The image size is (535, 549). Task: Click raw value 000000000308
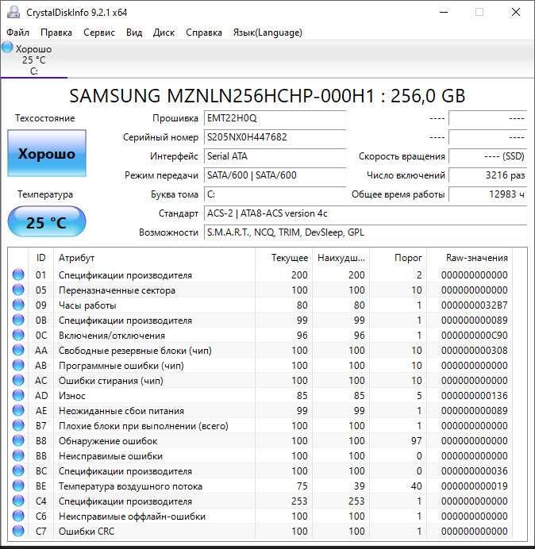point(475,351)
